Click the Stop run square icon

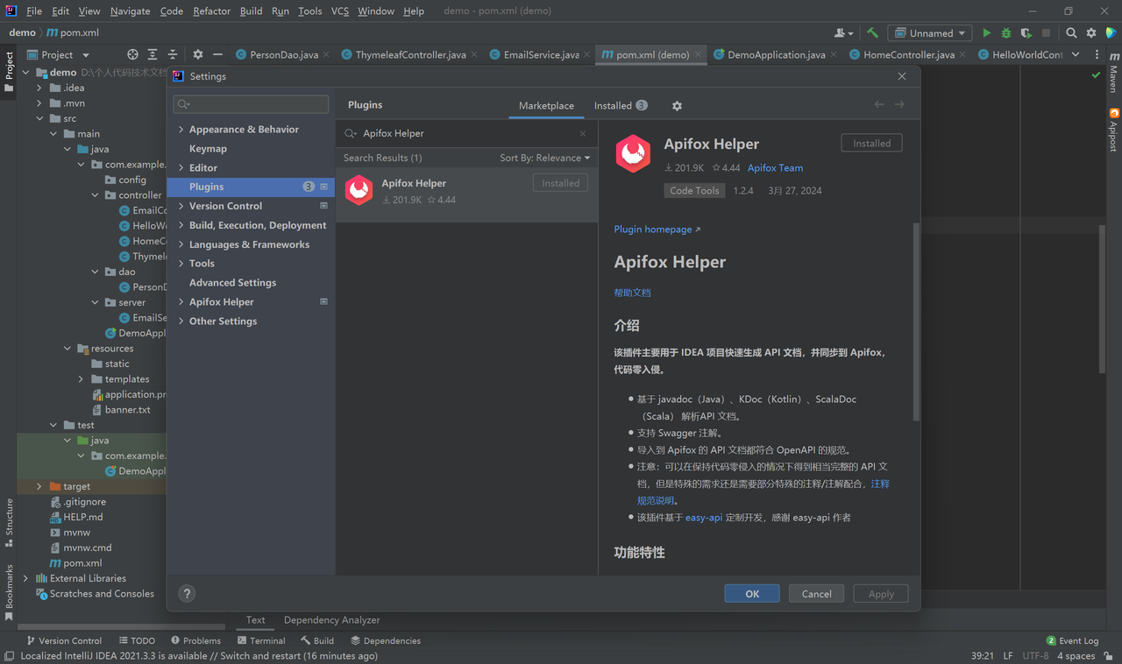click(x=1046, y=32)
